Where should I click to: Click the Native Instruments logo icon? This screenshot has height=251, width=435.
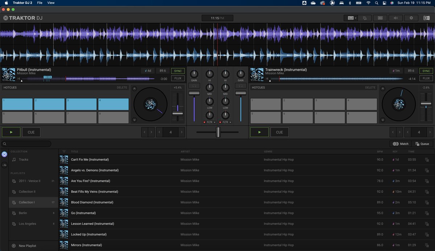(426, 18)
